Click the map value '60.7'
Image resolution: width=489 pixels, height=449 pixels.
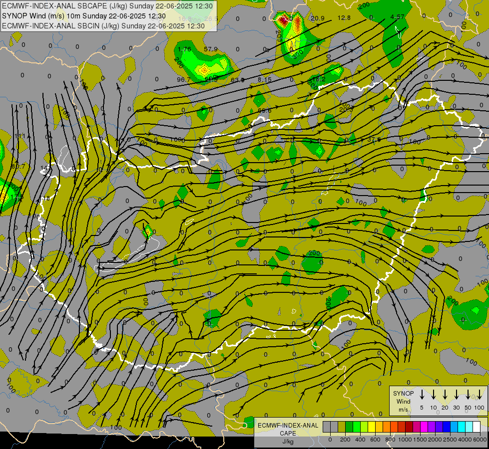(18, 167)
